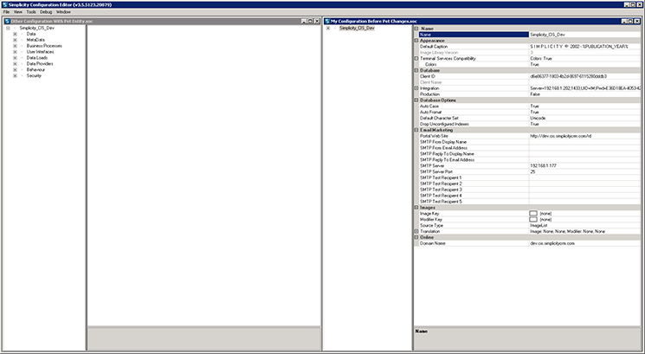Expand the Behaviour tree node

[x=16, y=70]
